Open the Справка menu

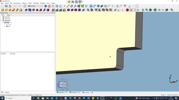coord(53,3)
